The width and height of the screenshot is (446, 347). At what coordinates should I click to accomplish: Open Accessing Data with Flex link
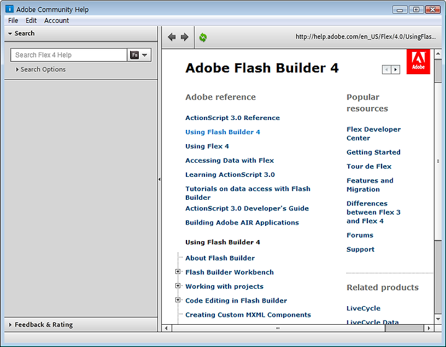coord(229,160)
